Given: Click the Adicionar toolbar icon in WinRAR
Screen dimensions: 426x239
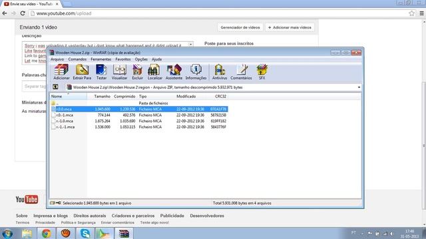Looking at the screenshot, I should (61, 72).
